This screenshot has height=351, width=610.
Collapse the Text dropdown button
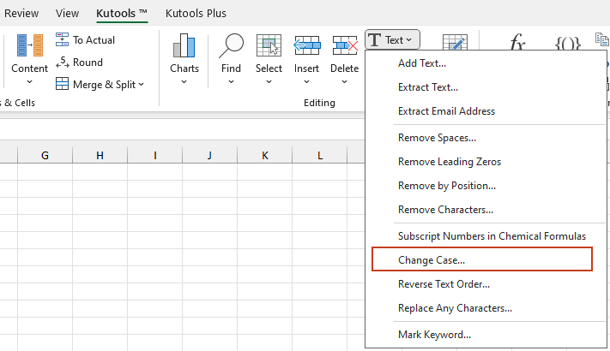coord(392,39)
